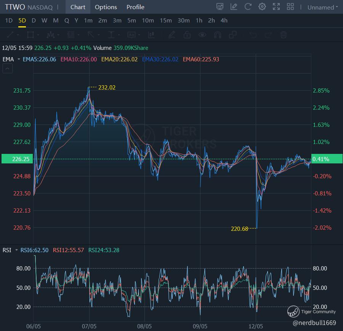Expand text annotation tool dropdown arrow
Image resolution: width=343 pixels, height=331 pixels.
tap(139, 35)
